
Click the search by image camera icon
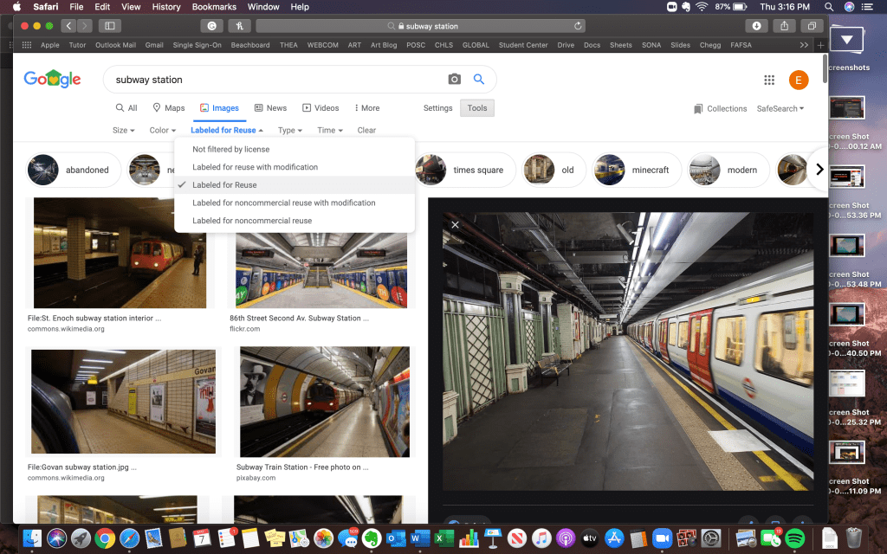tap(454, 80)
